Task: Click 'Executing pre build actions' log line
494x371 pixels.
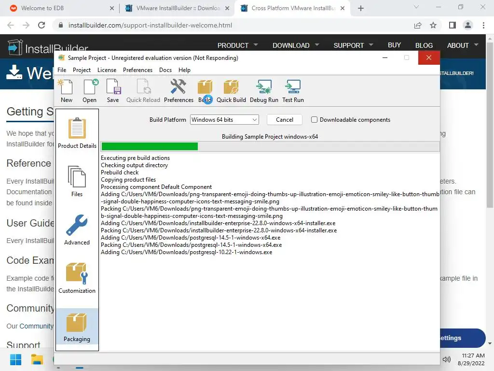Action: pos(135,158)
